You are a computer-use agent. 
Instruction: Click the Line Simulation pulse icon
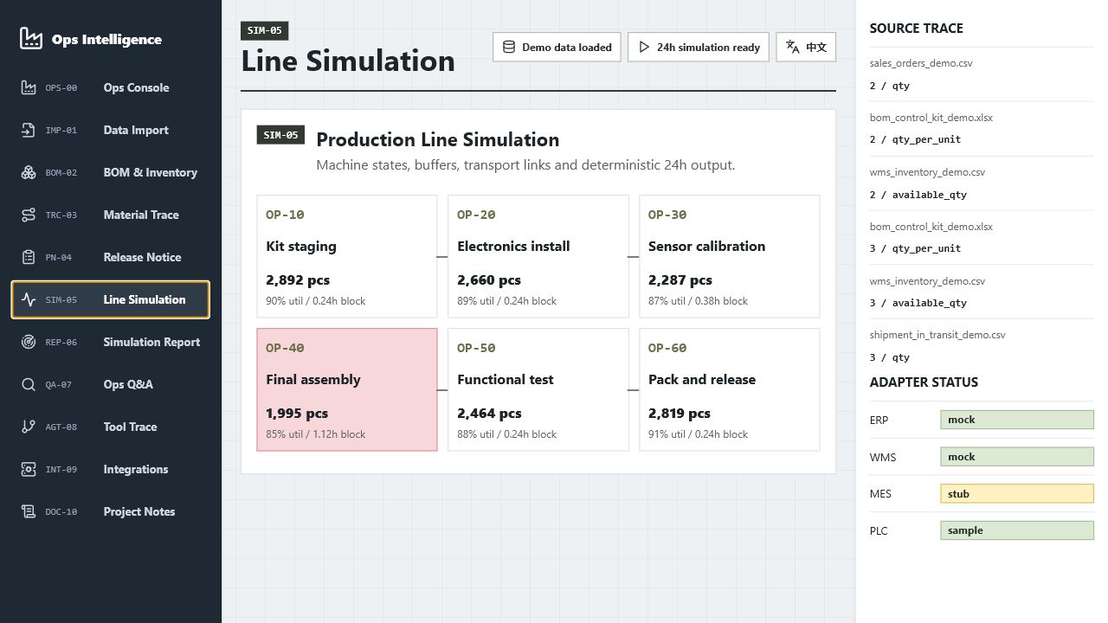[x=29, y=299]
